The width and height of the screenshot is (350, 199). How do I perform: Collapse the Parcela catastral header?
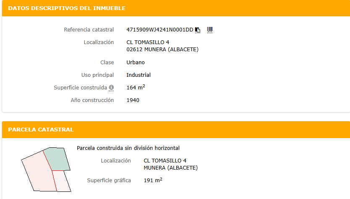pos(176,130)
